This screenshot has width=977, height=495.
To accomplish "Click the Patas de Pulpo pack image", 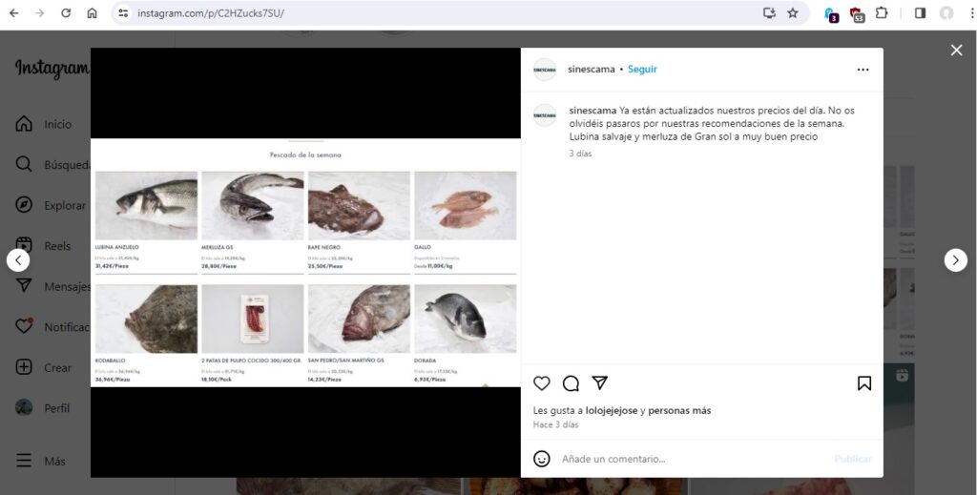I will coord(252,319).
